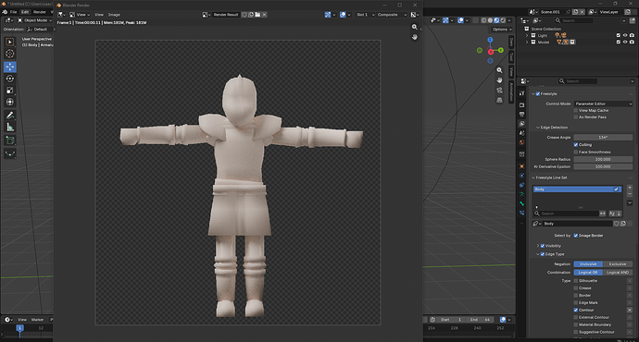Unlink Render Result image with X
639x342 pixels.
coord(264,15)
